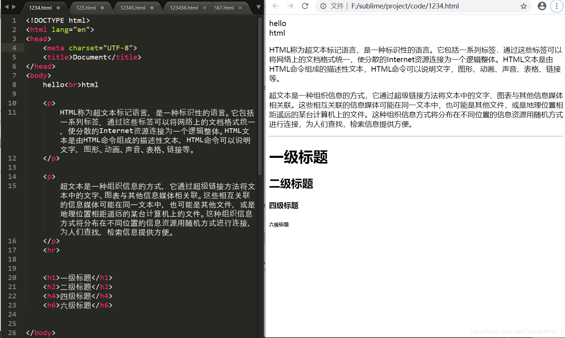The height and width of the screenshot is (338, 565).
Task: Click the closing p tag on line 16
Action: point(51,241)
